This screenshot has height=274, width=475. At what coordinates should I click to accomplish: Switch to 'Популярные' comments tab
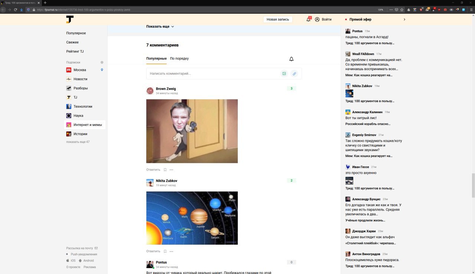tap(156, 59)
